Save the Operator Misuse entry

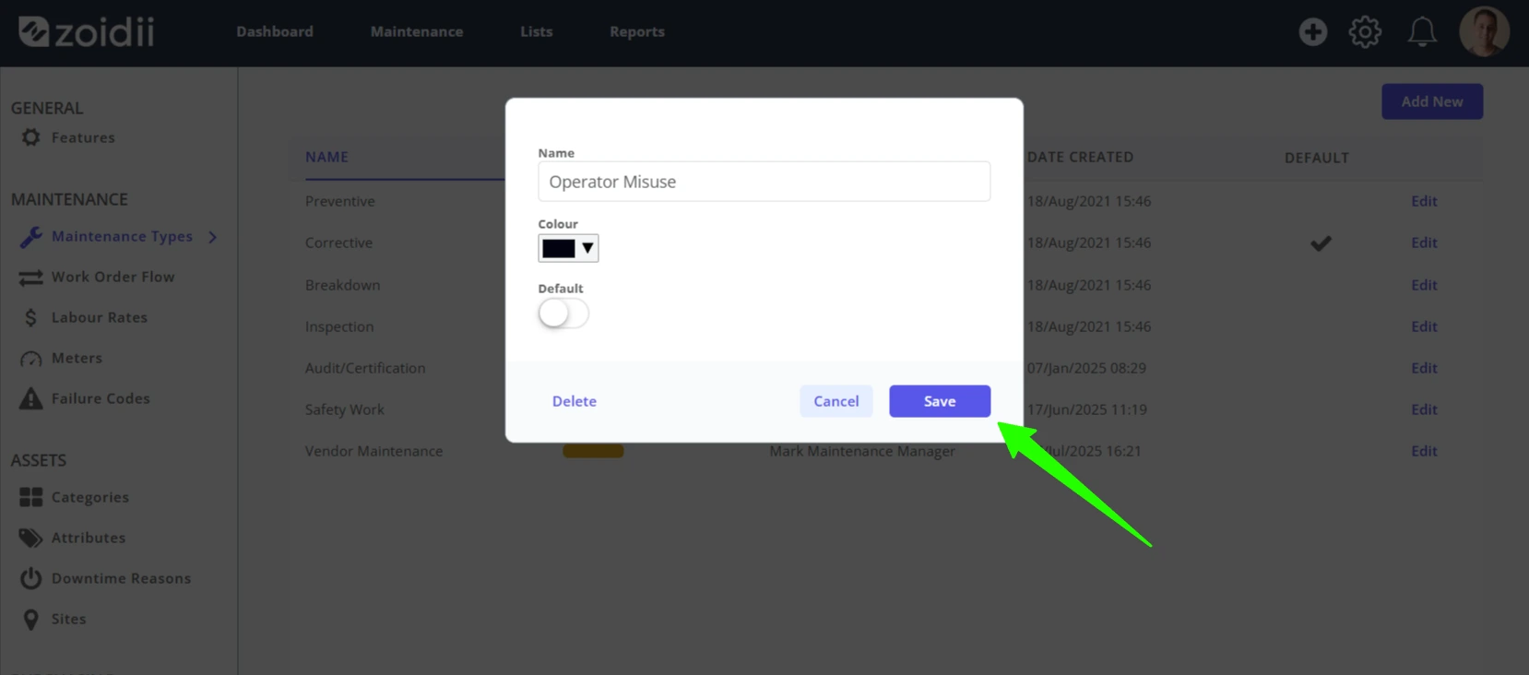[x=940, y=401]
